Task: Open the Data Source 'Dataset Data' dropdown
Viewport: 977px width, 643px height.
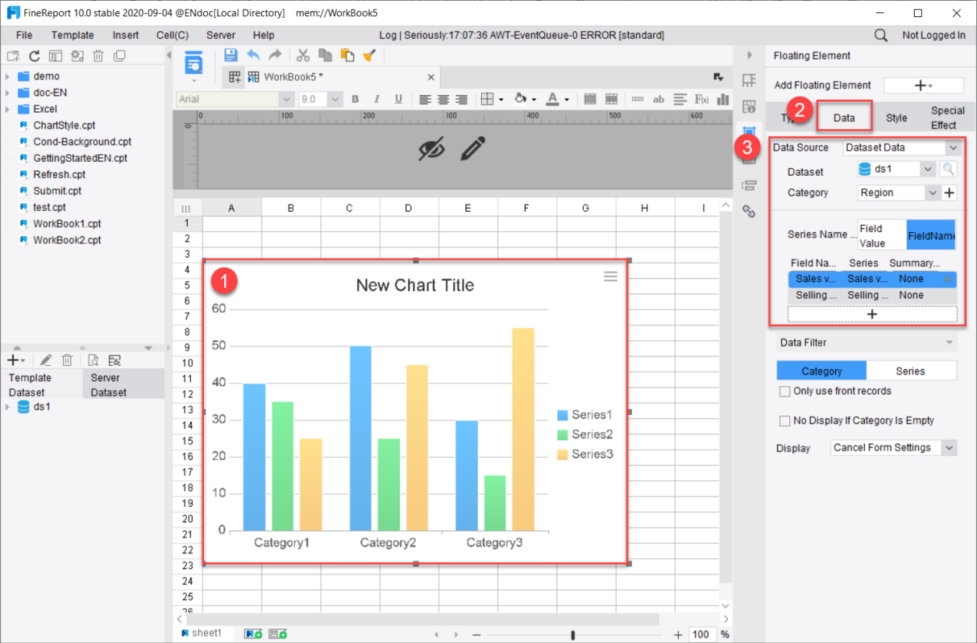Action: pyautogui.click(x=953, y=147)
